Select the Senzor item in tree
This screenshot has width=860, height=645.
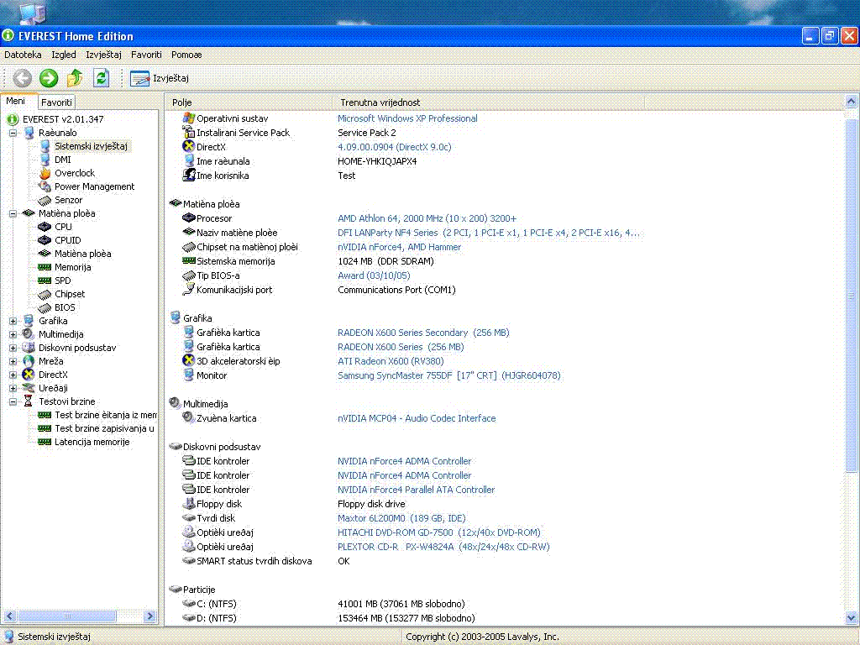pyautogui.click(x=68, y=200)
